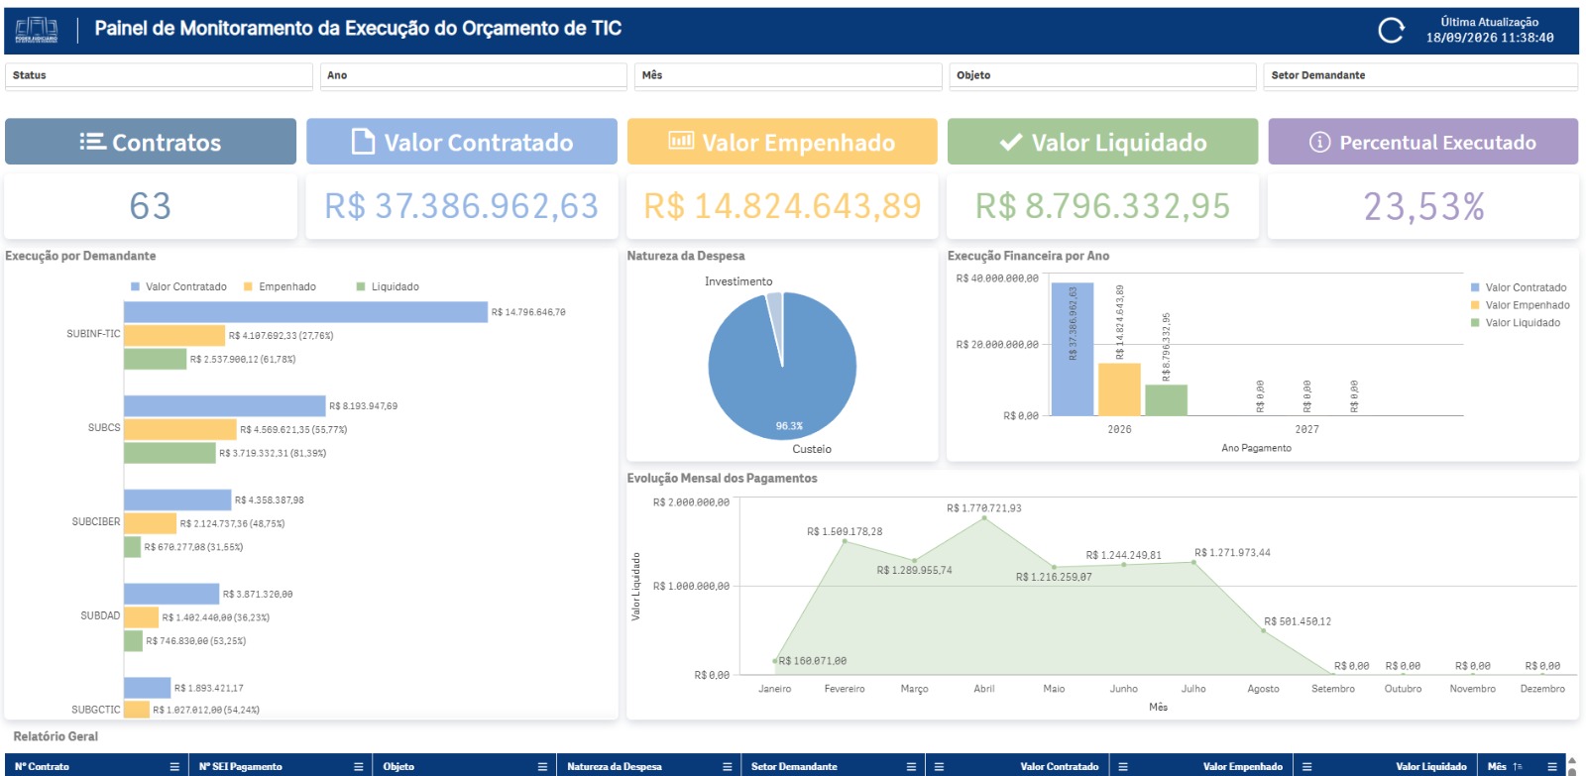Open the Nº SEI Pagamento column menu icon
This screenshot has height=776, width=1586.
(x=359, y=766)
